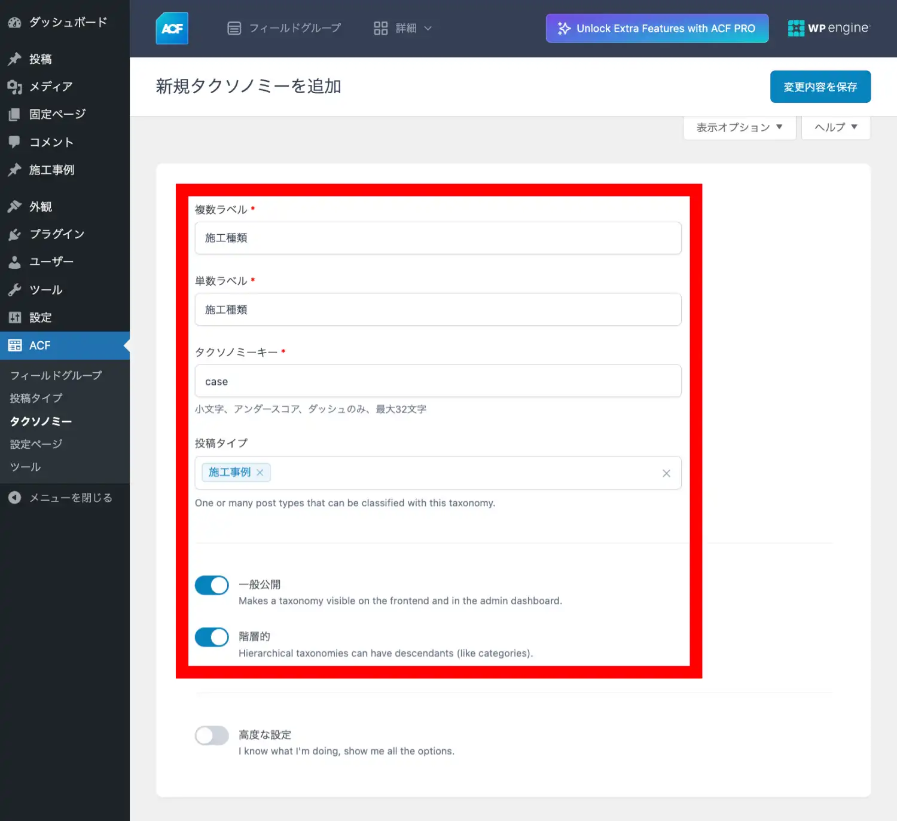
Task: Toggle the 階層的 switch
Action: [212, 637]
